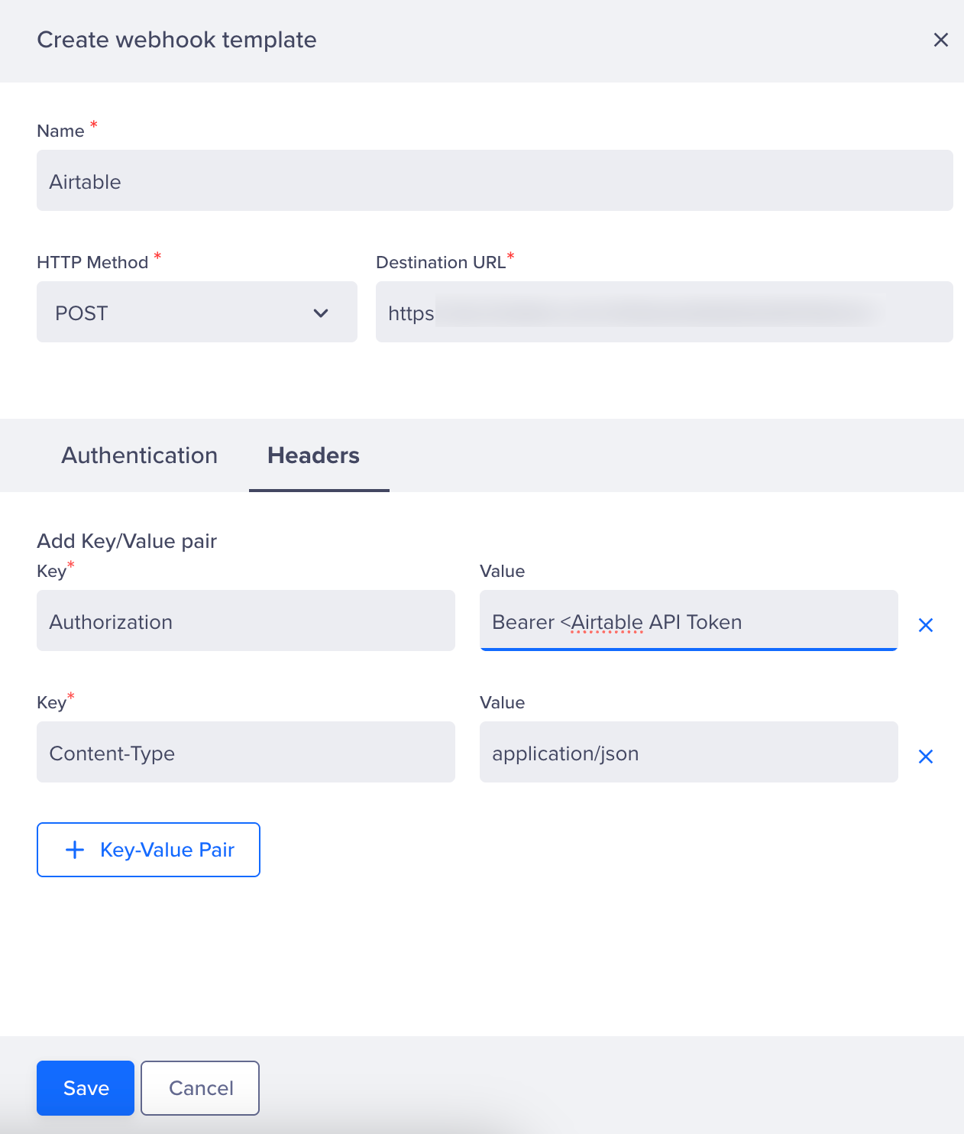Open the HTTP Method dropdown
Image resolution: width=964 pixels, height=1134 pixels.
pos(197,312)
